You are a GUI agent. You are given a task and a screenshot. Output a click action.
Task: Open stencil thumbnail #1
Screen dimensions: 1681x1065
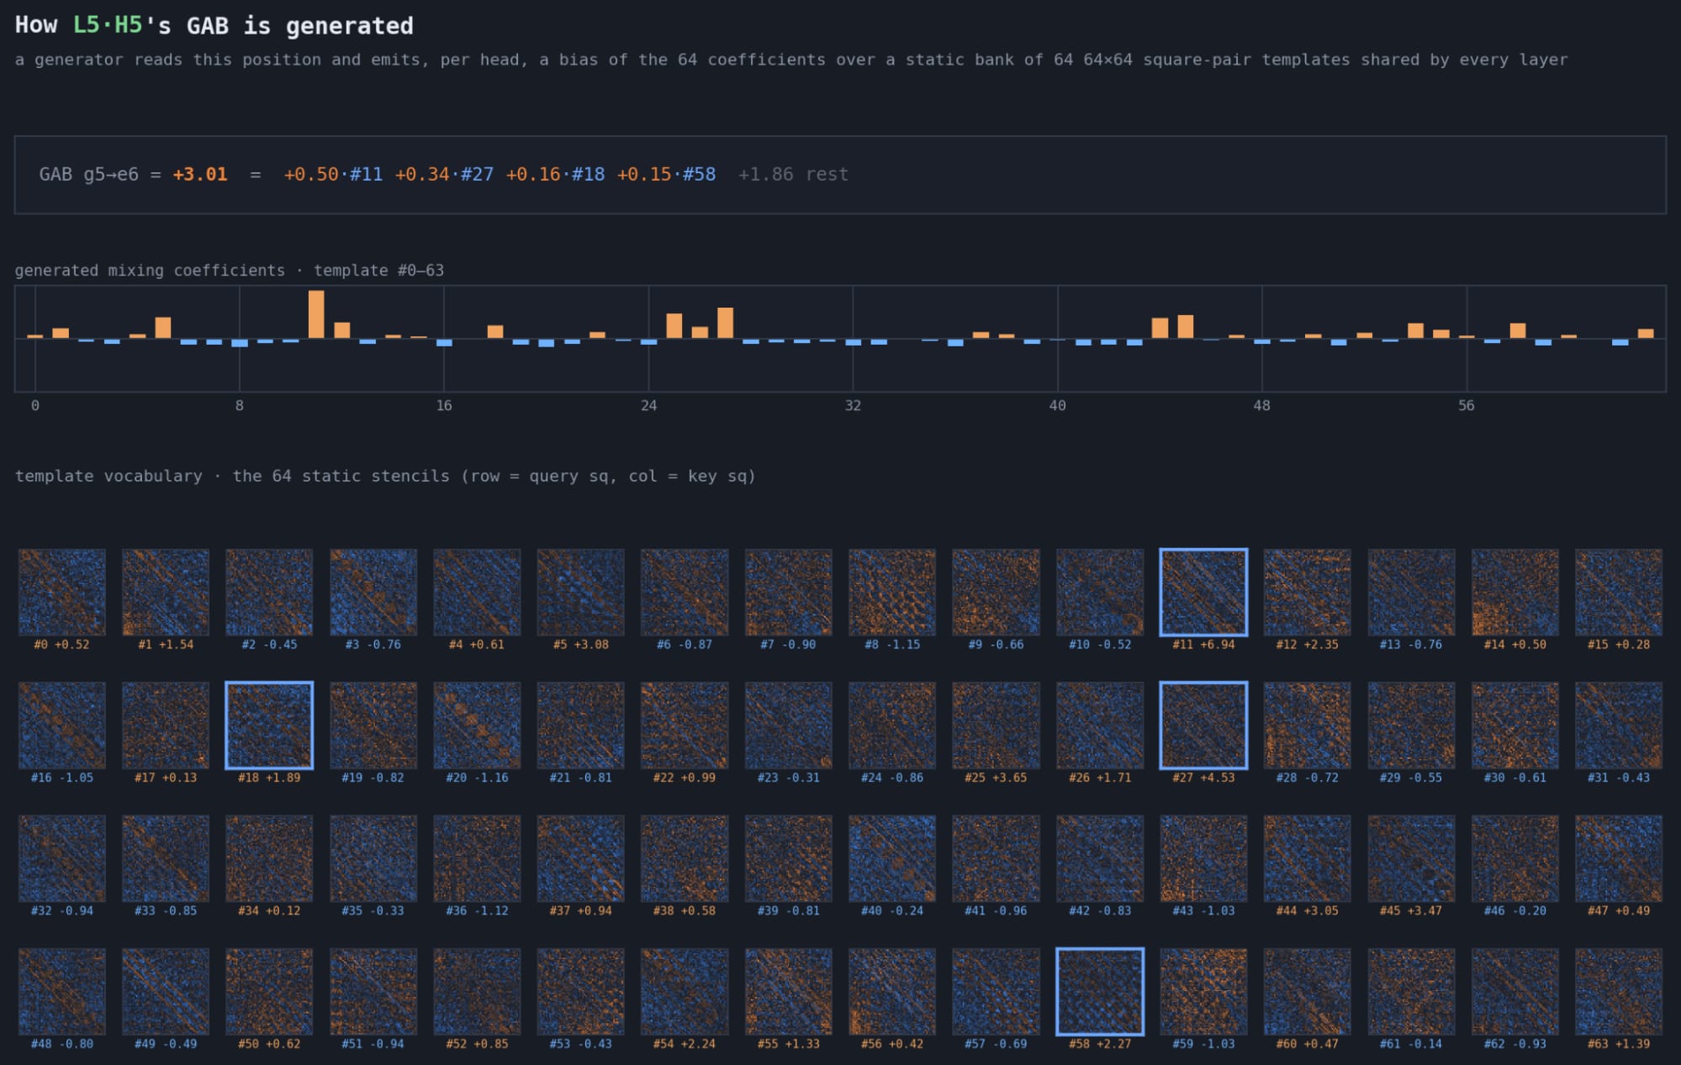pos(166,593)
